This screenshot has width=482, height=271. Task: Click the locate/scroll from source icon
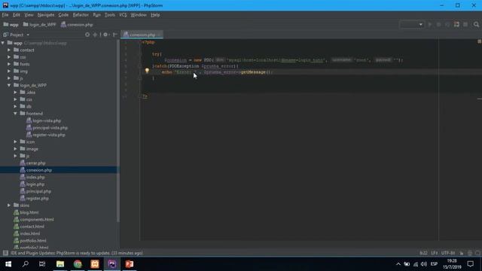87,35
